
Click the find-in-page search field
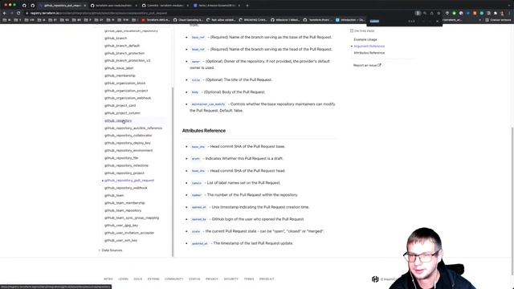click(387, 21)
